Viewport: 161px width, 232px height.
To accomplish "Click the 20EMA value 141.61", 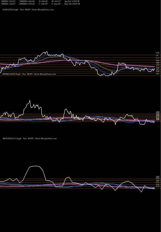I will (8, 1).
